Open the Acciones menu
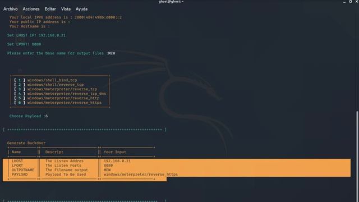Image resolution: width=359 pixels, height=202 pixels. point(31,9)
